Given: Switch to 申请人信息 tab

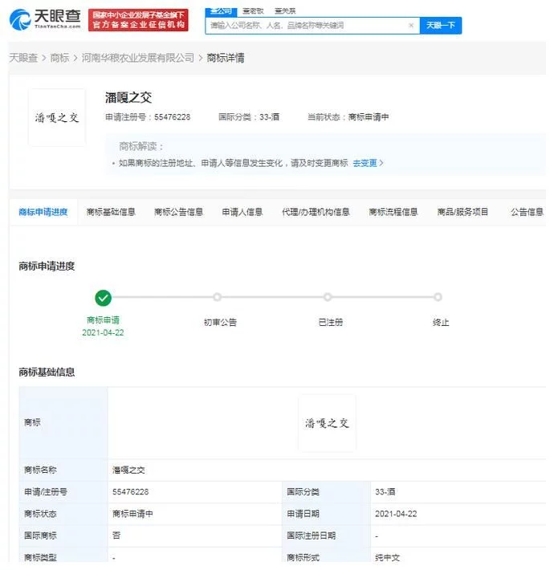Looking at the screenshot, I should (242, 212).
